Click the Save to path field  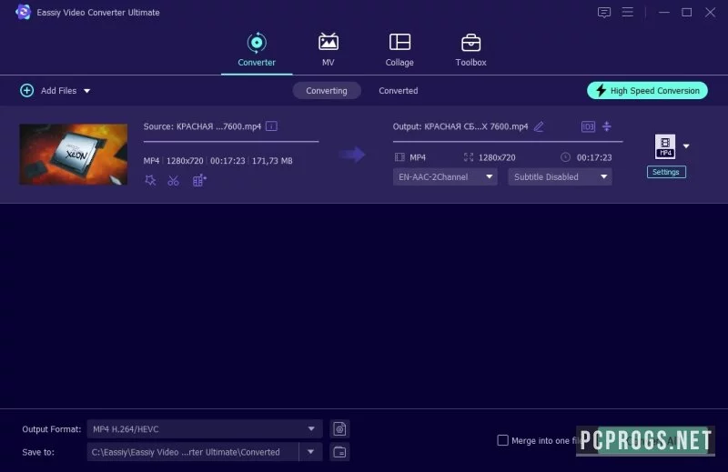pos(193,452)
